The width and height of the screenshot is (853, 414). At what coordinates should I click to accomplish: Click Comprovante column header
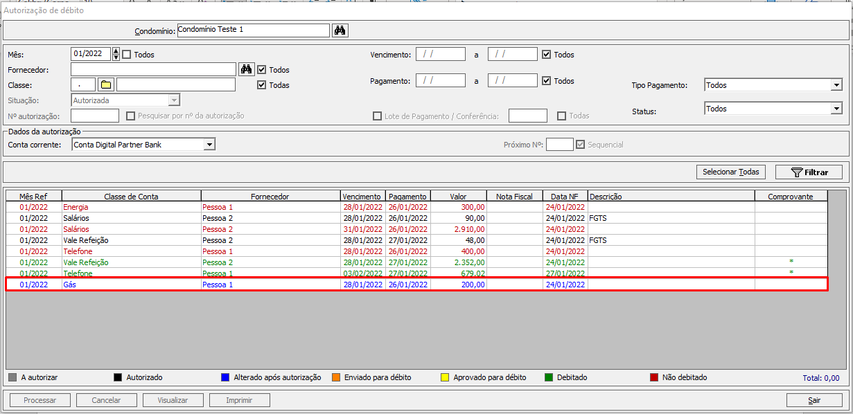791,196
